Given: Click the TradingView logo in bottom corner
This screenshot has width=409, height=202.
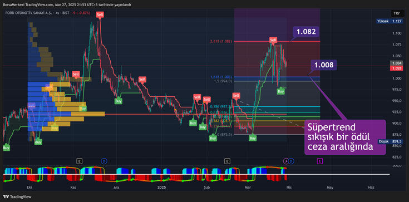Looking at the screenshot, I should point(17,197).
